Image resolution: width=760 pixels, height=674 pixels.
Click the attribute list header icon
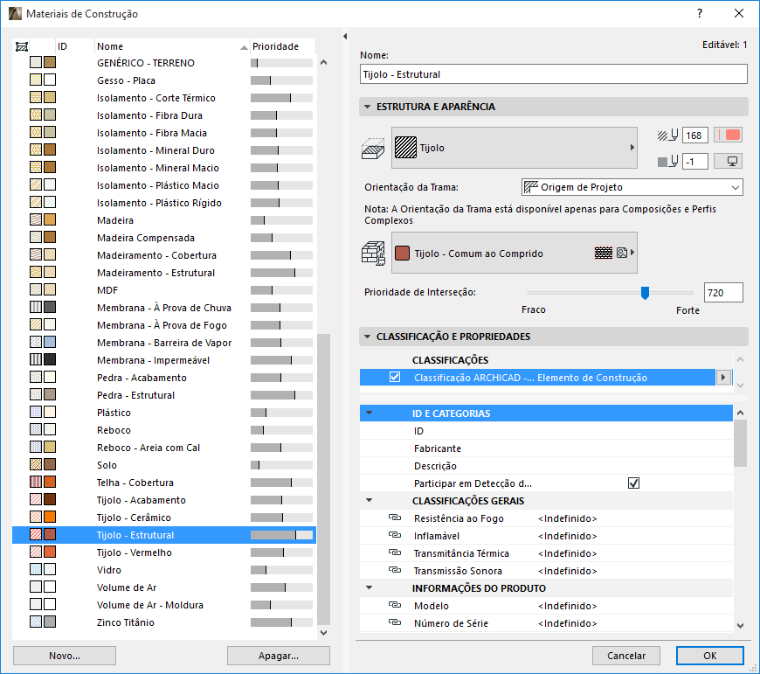(22, 46)
